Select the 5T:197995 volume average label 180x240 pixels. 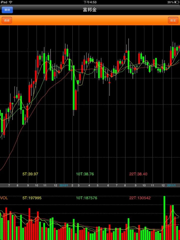[x=32, y=198]
